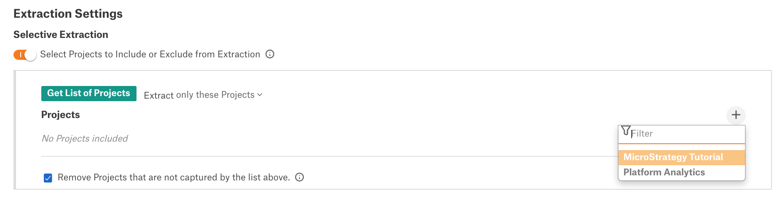Click the word 'Extract' in the dropdown label

(x=159, y=95)
